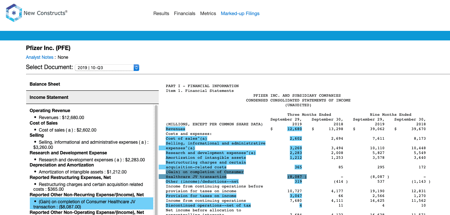Choose the Selling, informational and administrative $3,260.00 sidebar item
The width and height of the screenshot is (450, 215).
pos(91,144)
